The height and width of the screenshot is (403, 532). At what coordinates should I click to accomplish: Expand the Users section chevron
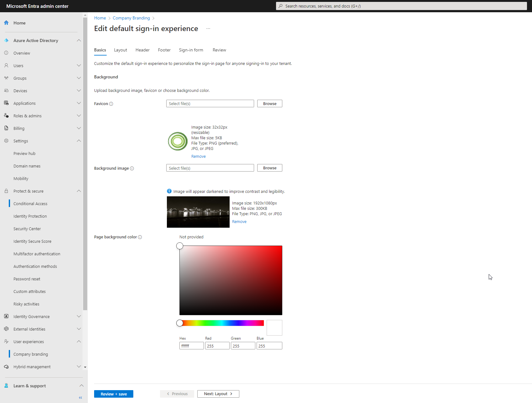(x=79, y=66)
